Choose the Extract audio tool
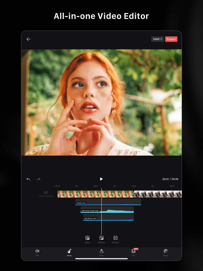Viewport: 203px width, 271px height. click(115, 239)
